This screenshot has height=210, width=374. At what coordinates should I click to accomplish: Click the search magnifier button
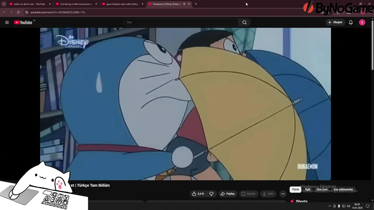click(x=244, y=22)
